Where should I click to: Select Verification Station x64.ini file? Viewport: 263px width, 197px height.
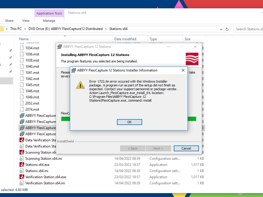pos(45,183)
